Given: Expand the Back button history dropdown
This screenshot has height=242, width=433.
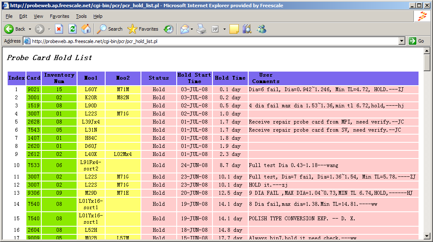Looking at the screenshot, I should click(x=30, y=29).
